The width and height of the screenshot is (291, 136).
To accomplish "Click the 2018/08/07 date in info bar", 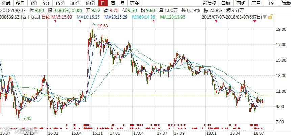I will pyautogui.click(x=13, y=10).
